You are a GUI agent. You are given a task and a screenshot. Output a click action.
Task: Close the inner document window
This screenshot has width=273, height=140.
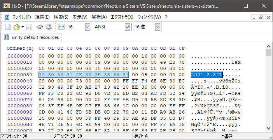click(x=268, y=17)
